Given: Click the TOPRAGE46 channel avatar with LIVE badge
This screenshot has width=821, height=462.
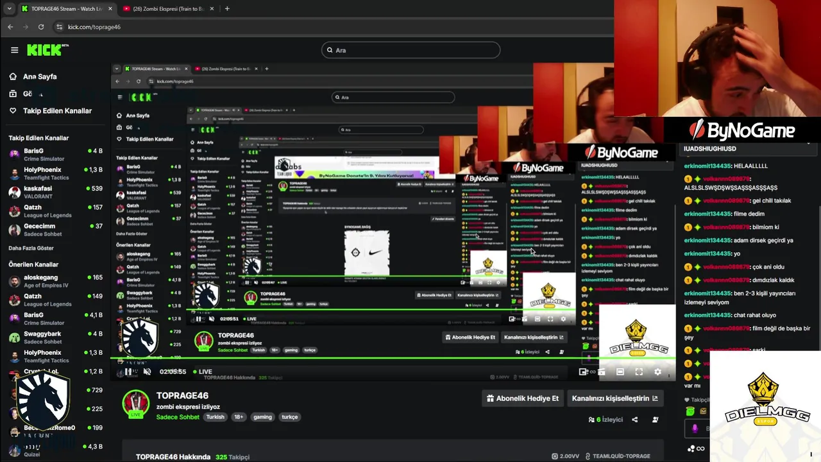Looking at the screenshot, I should pyautogui.click(x=135, y=404).
